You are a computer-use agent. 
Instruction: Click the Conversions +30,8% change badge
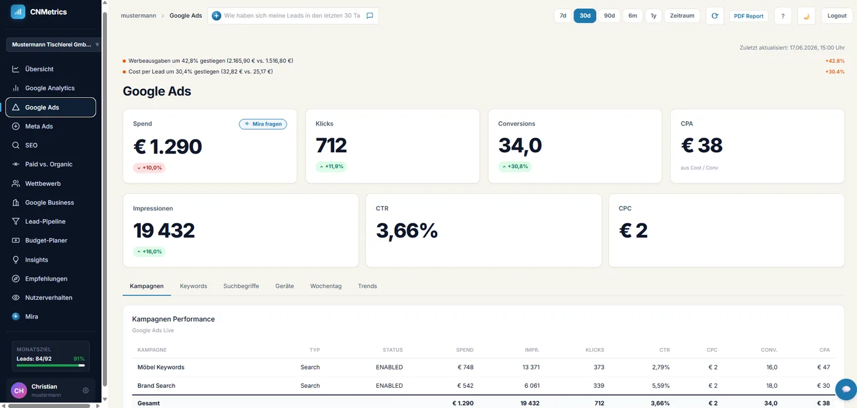pyautogui.click(x=514, y=166)
